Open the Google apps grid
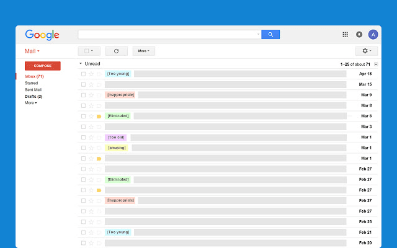 [346, 35]
